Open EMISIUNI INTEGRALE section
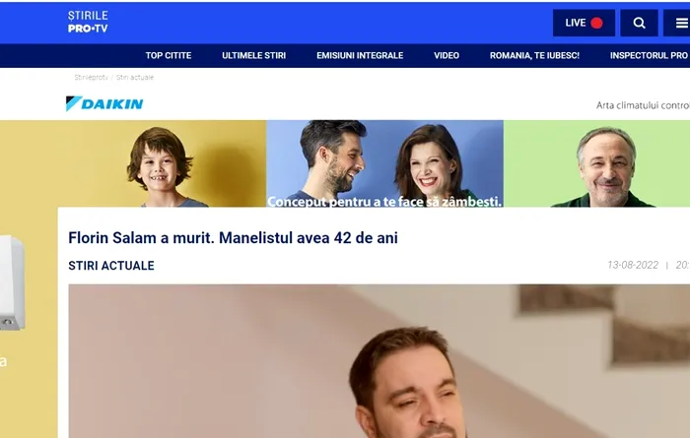The height and width of the screenshot is (438, 690). [360, 56]
